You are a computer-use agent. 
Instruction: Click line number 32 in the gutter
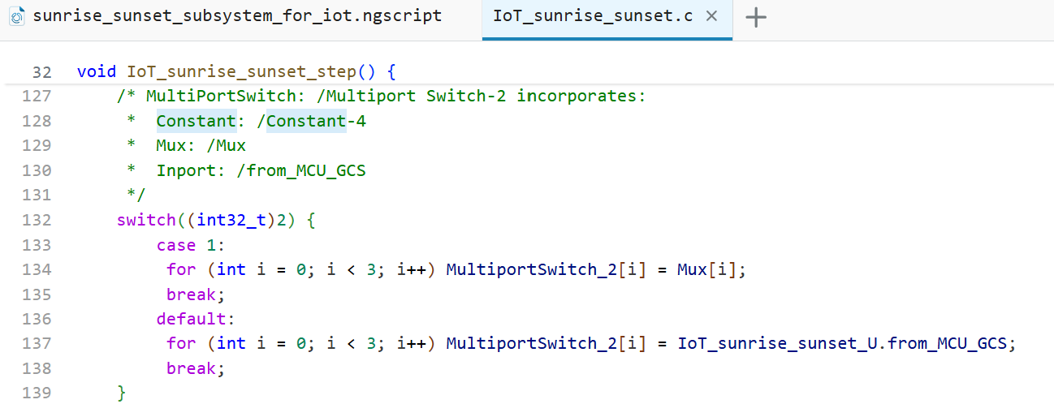pos(41,71)
